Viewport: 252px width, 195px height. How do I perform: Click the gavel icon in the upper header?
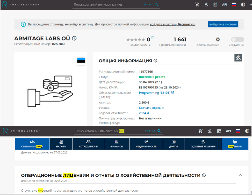(x=206, y=4)
